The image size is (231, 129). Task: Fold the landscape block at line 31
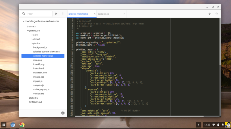click(74, 89)
